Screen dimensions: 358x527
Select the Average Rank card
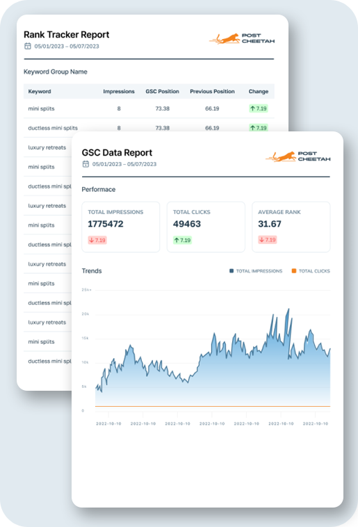click(x=291, y=227)
